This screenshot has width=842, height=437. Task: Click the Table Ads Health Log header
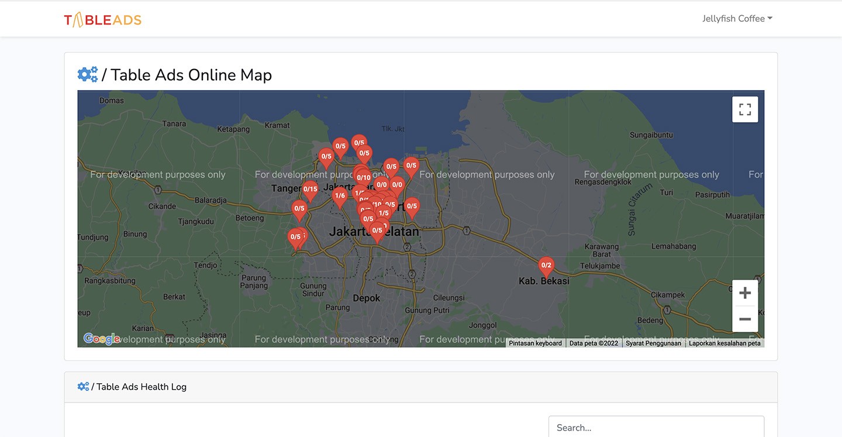(x=141, y=387)
